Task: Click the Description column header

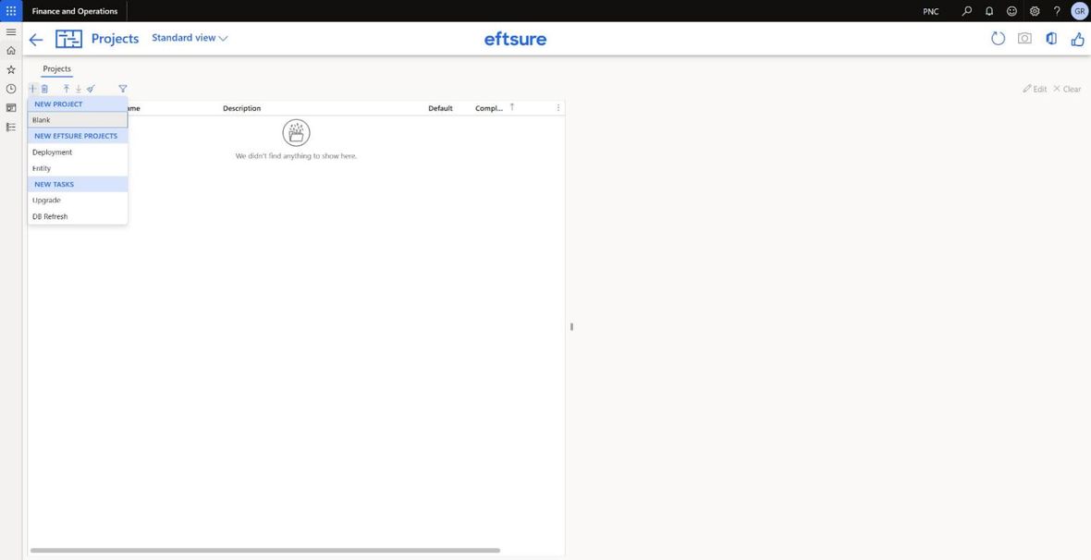Action: click(x=242, y=108)
